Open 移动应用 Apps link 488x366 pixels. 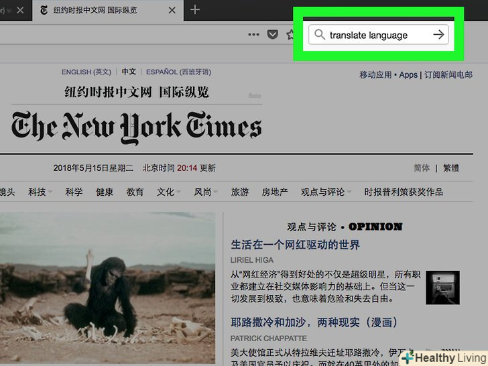click(388, 74)
